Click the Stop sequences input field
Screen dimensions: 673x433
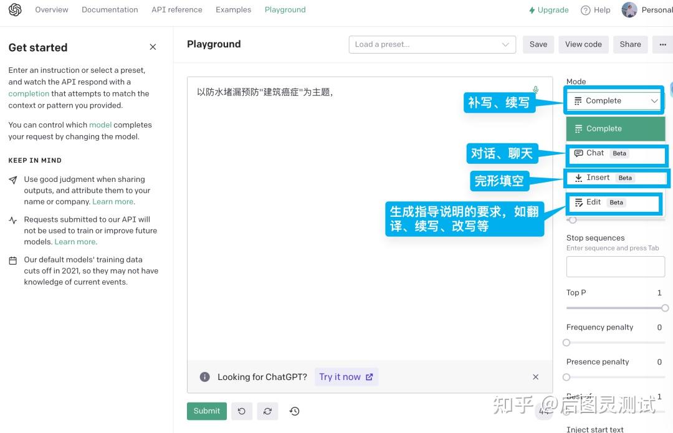(x=616, y=267)
